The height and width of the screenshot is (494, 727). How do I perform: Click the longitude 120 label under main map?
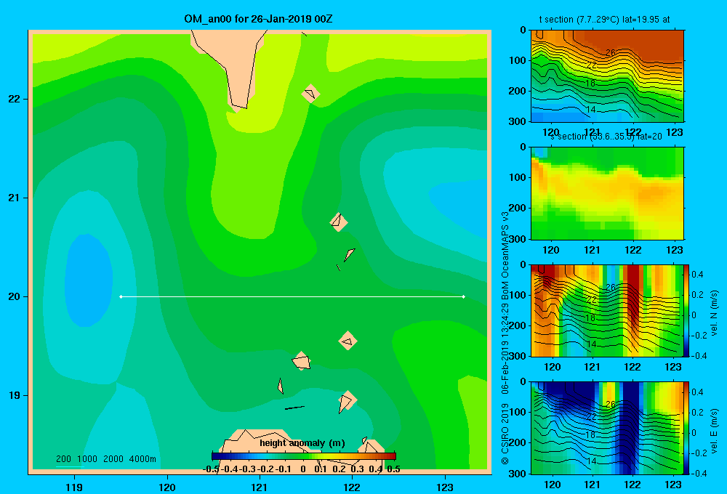click(x=167, y=487)
